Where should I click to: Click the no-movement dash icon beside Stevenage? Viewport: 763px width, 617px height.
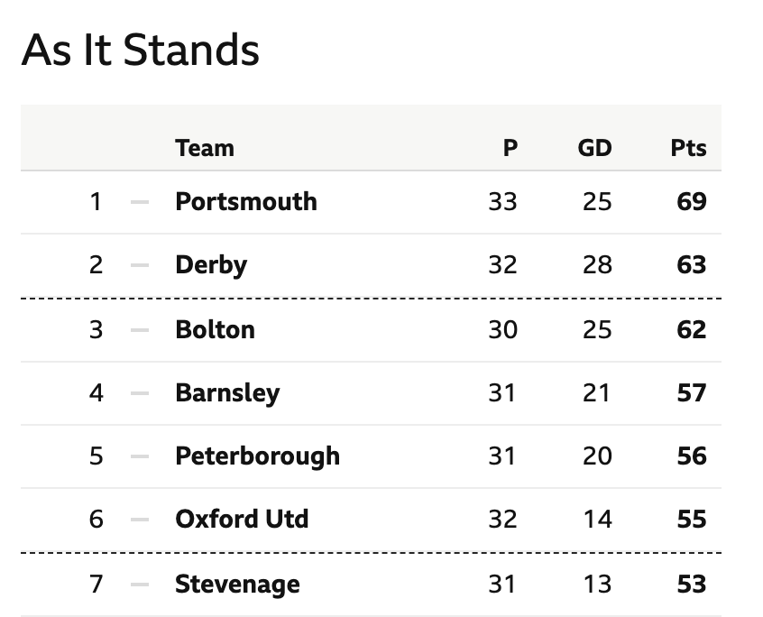point(140,585)
